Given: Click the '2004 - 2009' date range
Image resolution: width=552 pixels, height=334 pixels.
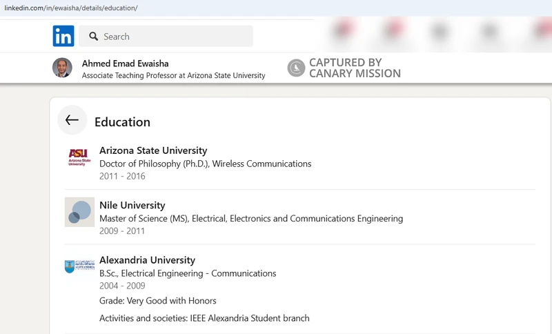Looking at the screenshot, I should [x=122, y=286].
